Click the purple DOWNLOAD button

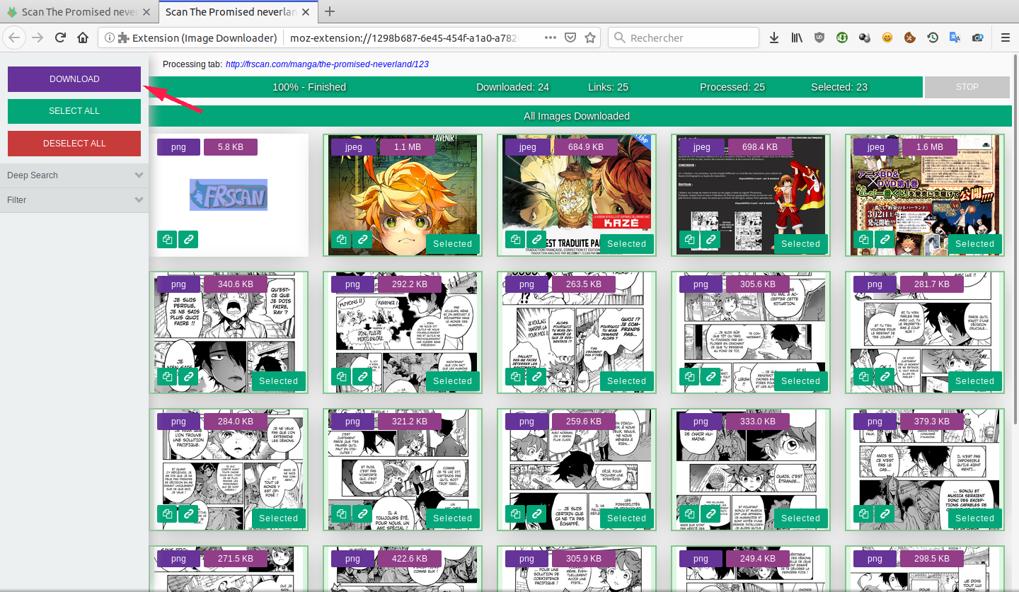(x=74, y=79)
